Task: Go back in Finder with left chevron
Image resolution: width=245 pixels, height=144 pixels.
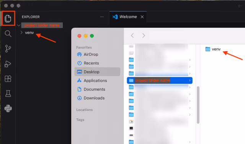Action: 132,36
